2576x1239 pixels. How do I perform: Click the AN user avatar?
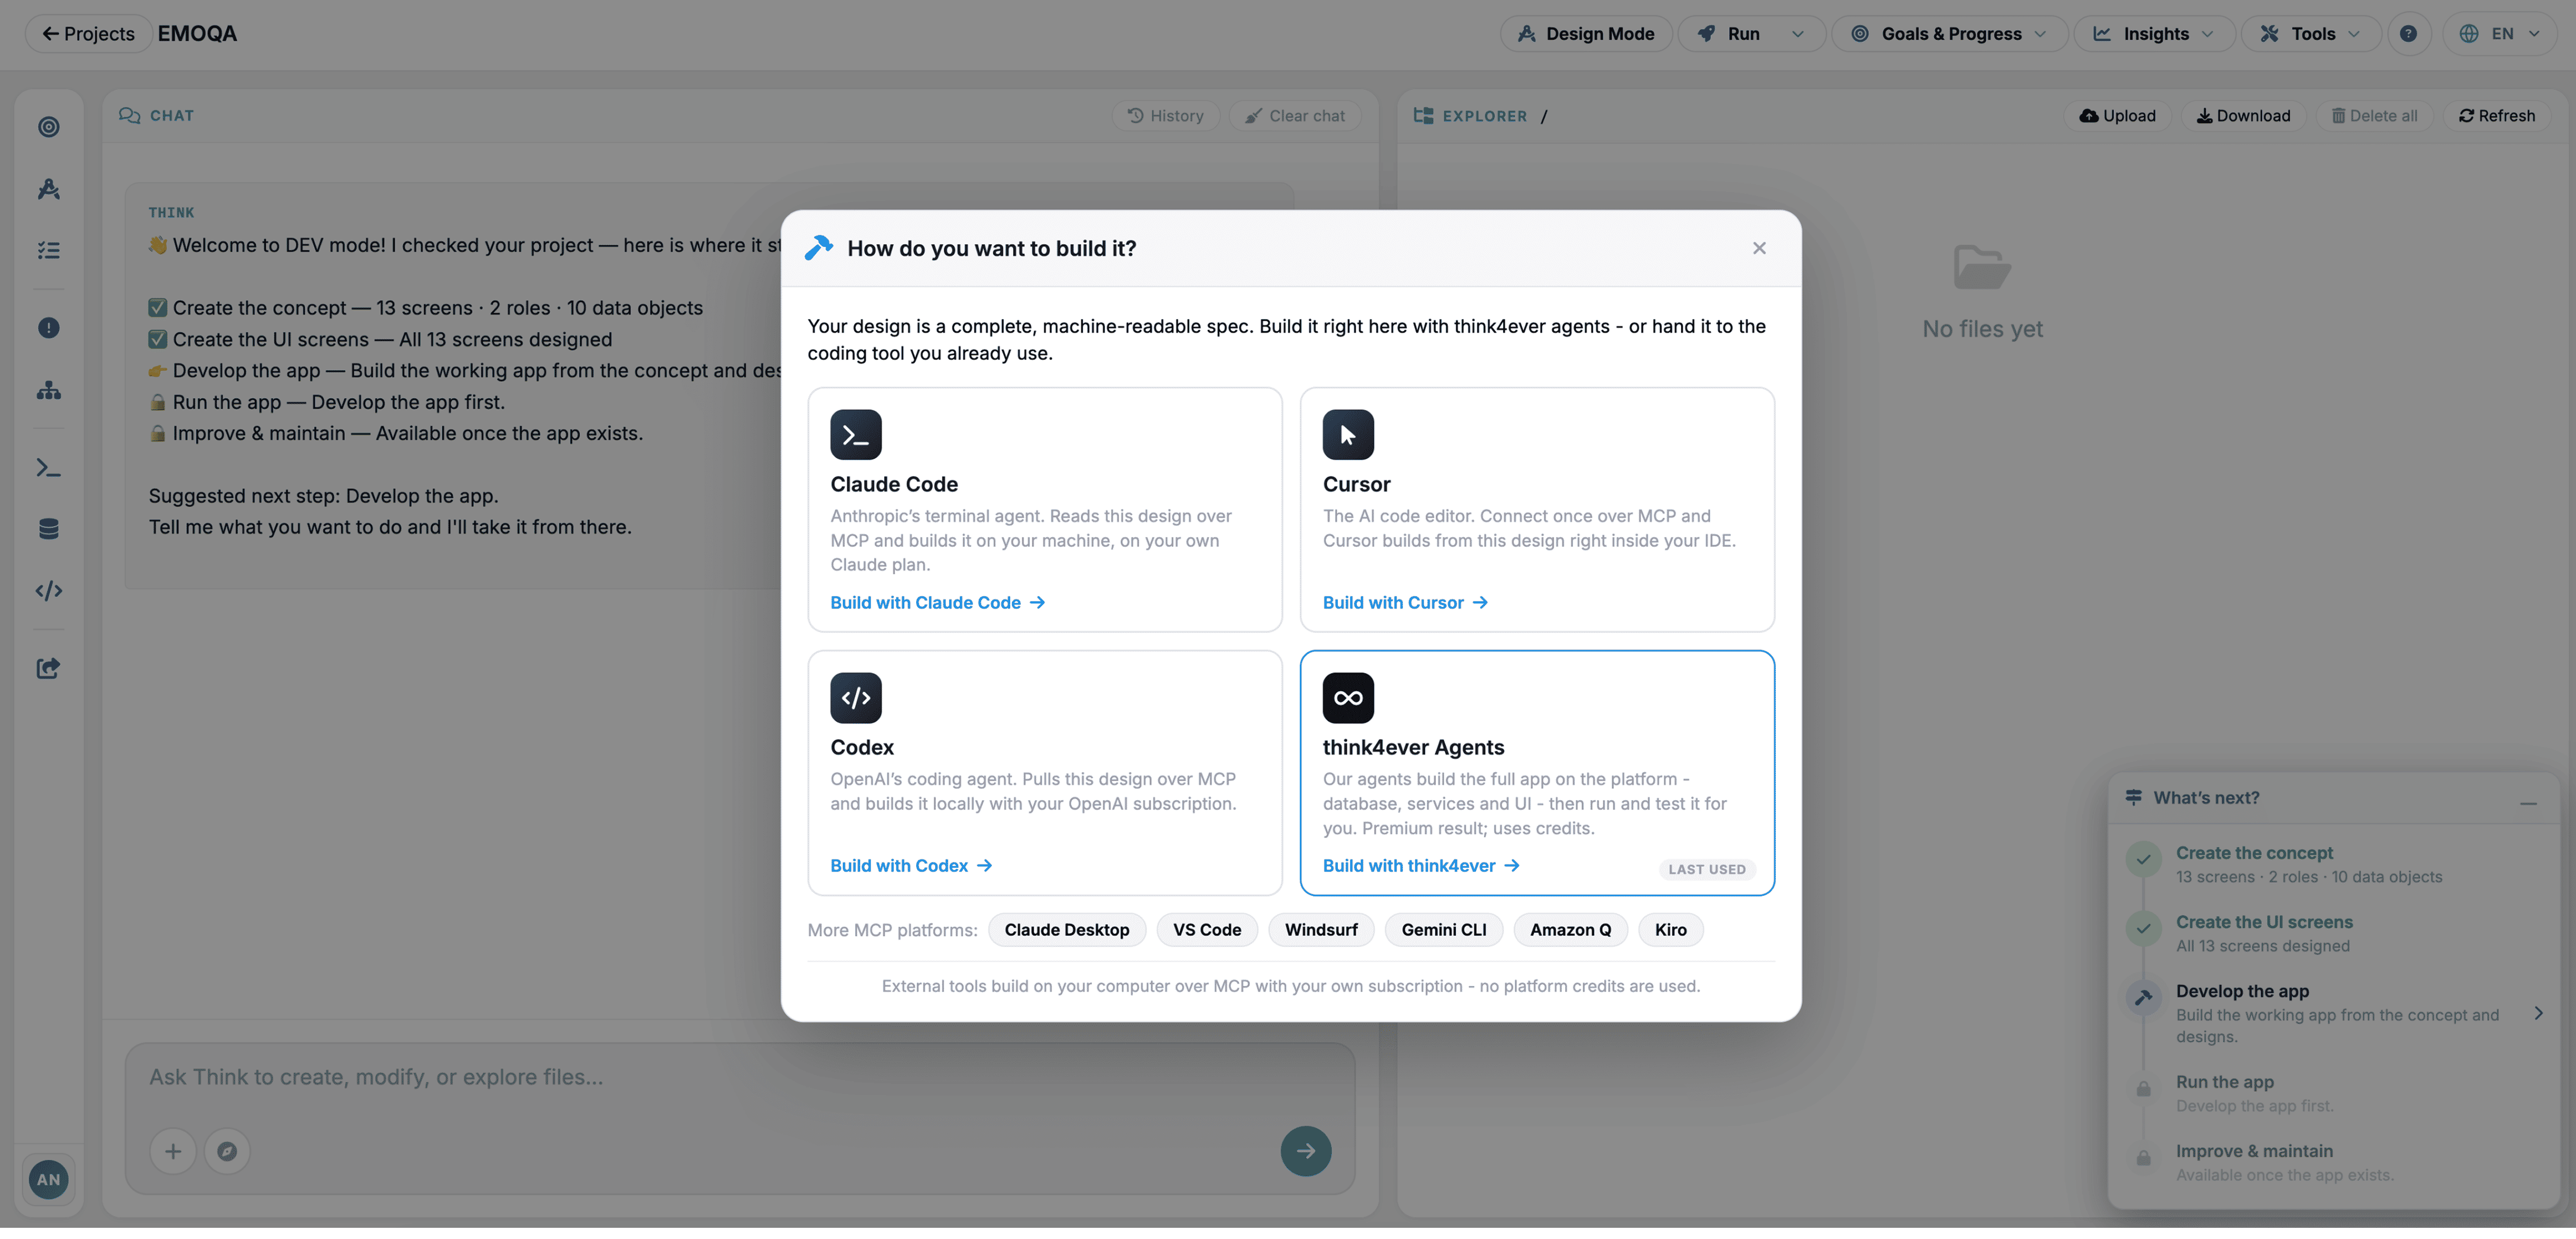click(x=48, y=1180)
